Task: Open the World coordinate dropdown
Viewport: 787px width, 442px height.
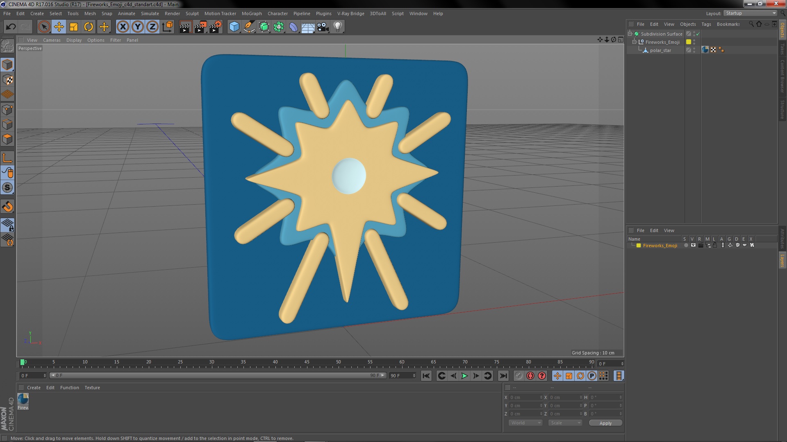Action: tap(525, 423)
